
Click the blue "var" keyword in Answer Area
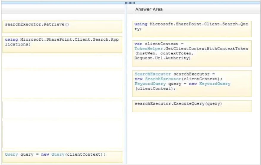click(x=138, y=44)
